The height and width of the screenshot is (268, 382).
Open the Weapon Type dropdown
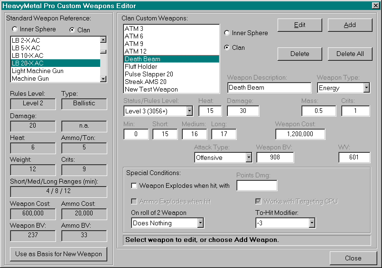[366, 88]
